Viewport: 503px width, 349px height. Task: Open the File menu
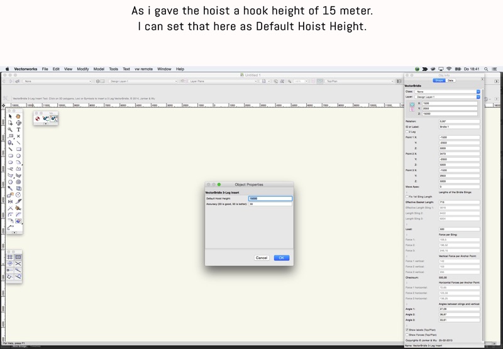coord(45,69)
